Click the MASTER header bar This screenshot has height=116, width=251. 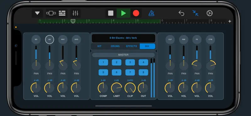(x=123, y=55)
